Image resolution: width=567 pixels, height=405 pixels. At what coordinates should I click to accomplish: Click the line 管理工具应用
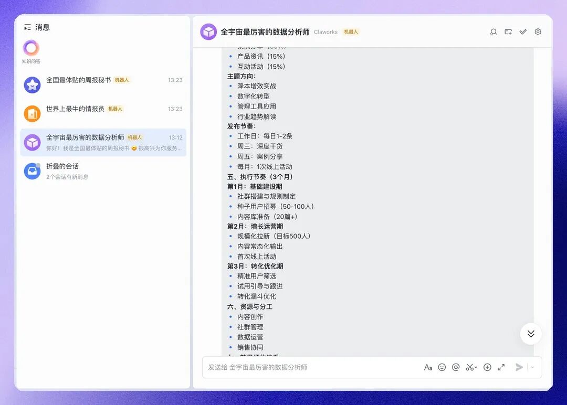point(256,106)
